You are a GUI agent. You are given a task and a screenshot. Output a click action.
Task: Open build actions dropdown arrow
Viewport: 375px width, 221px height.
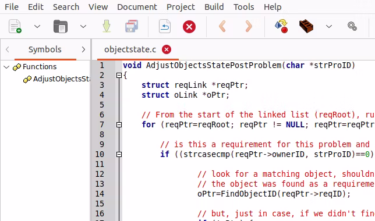[329, 26]
